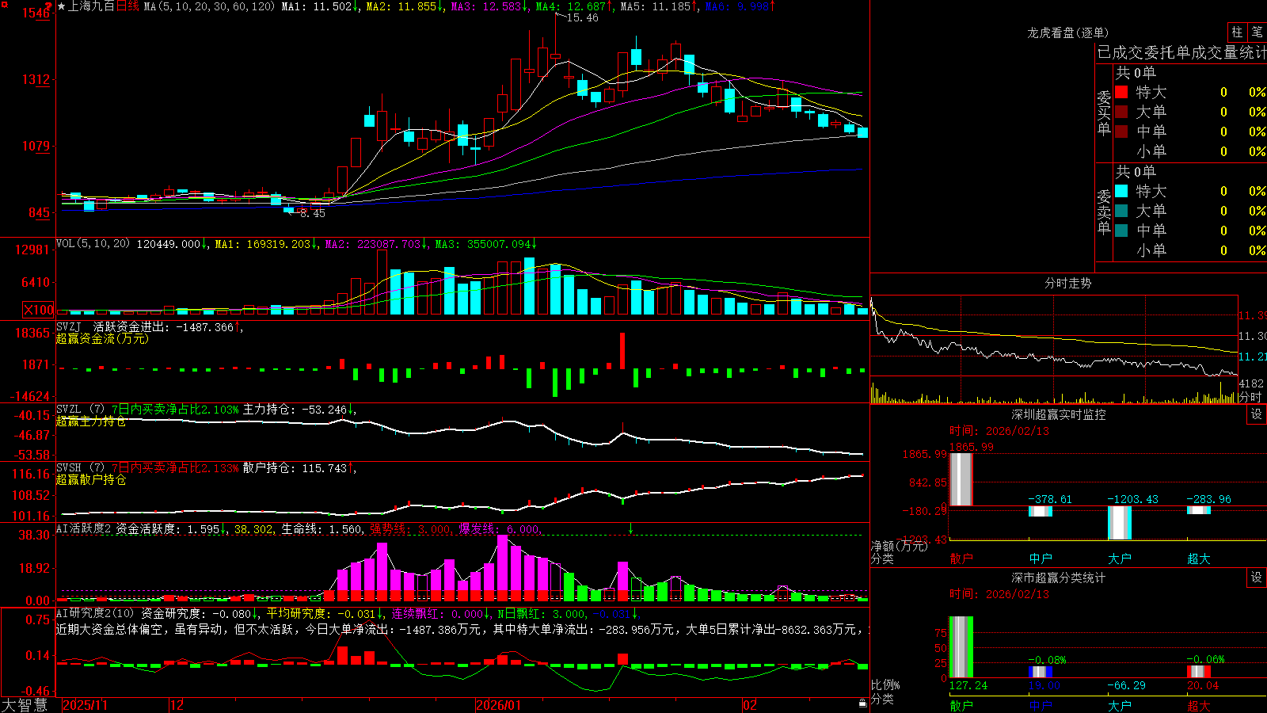Click the 超赢资金流(万元) label

(102, 339)
